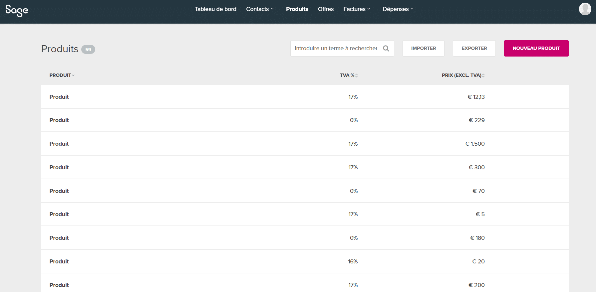The image size is (596, 292).
Task: Sort by the TVA % column header
Action: (x=349, y=75)
